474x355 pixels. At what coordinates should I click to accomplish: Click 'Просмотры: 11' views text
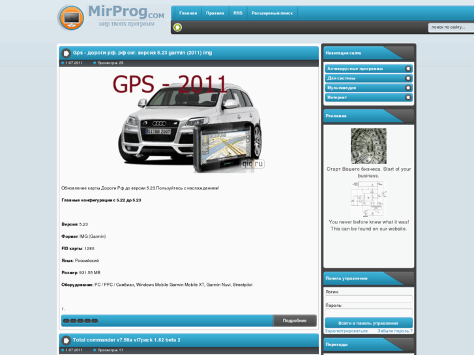click(110, 350)
